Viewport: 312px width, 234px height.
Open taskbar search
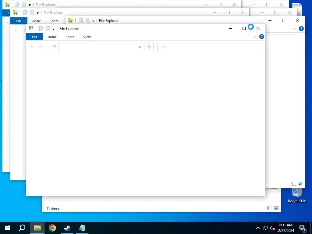(22, 228)
